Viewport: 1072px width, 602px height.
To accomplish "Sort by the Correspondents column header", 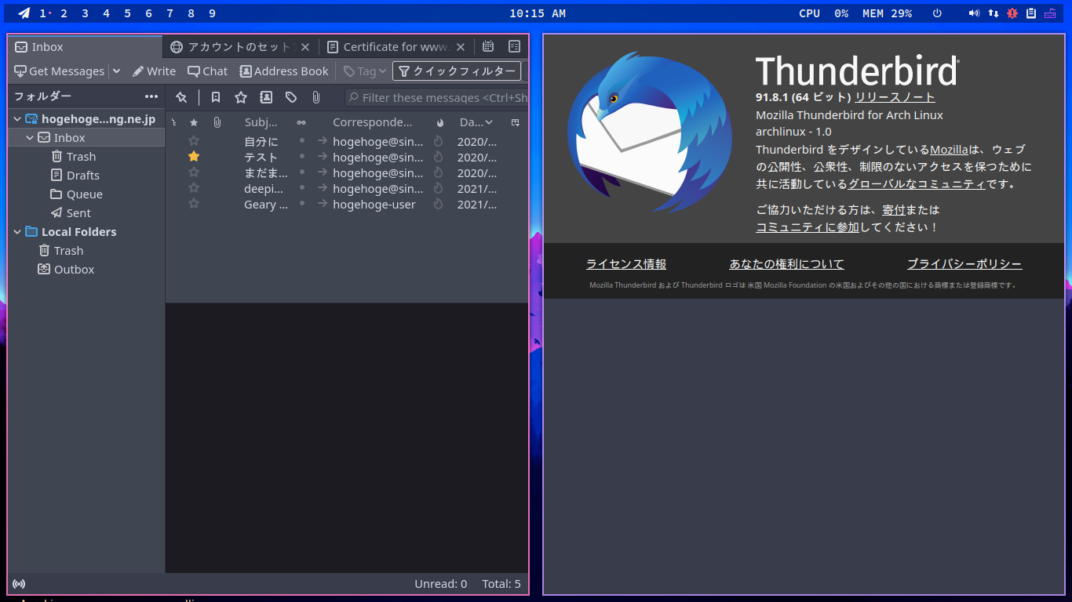I will [x=373, y=122].
